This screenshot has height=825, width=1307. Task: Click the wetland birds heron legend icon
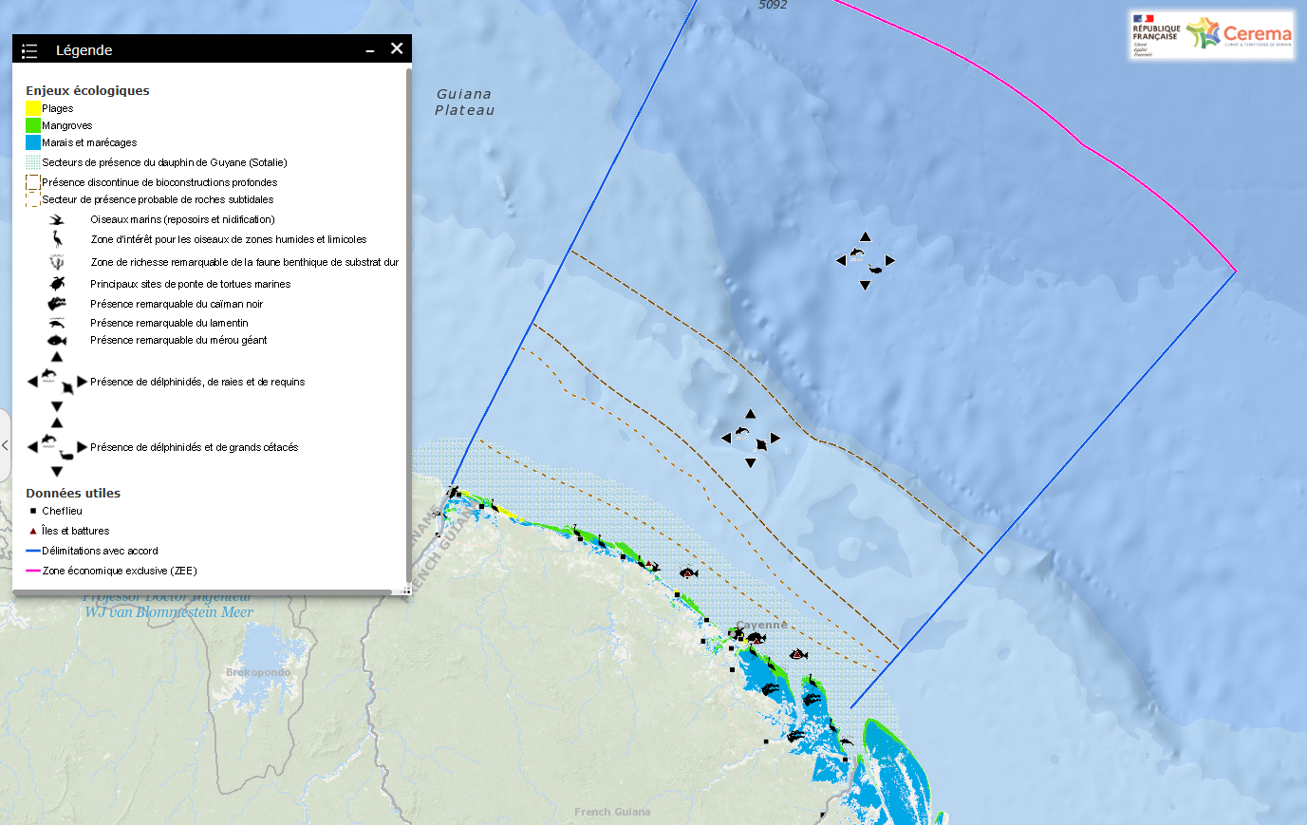click(x=57, y=239)
